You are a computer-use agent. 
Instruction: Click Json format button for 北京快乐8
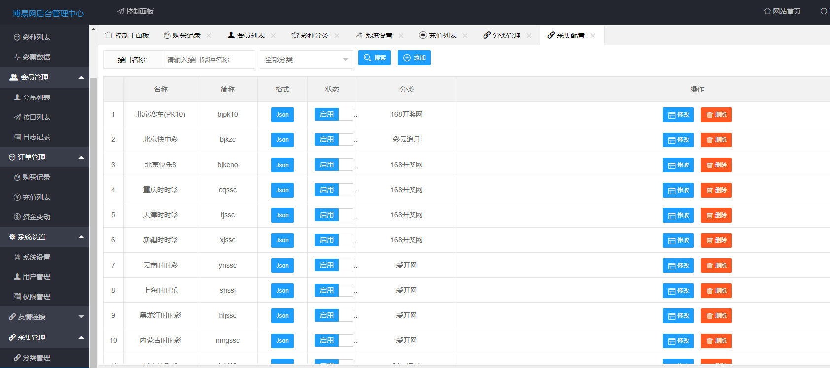[282, 165]
